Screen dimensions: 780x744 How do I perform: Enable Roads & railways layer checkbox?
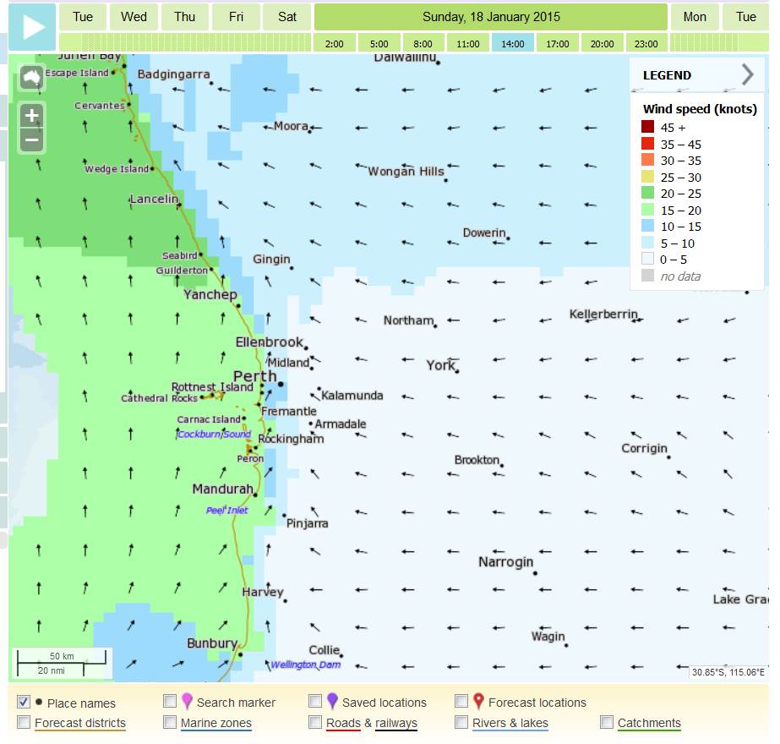315,723
